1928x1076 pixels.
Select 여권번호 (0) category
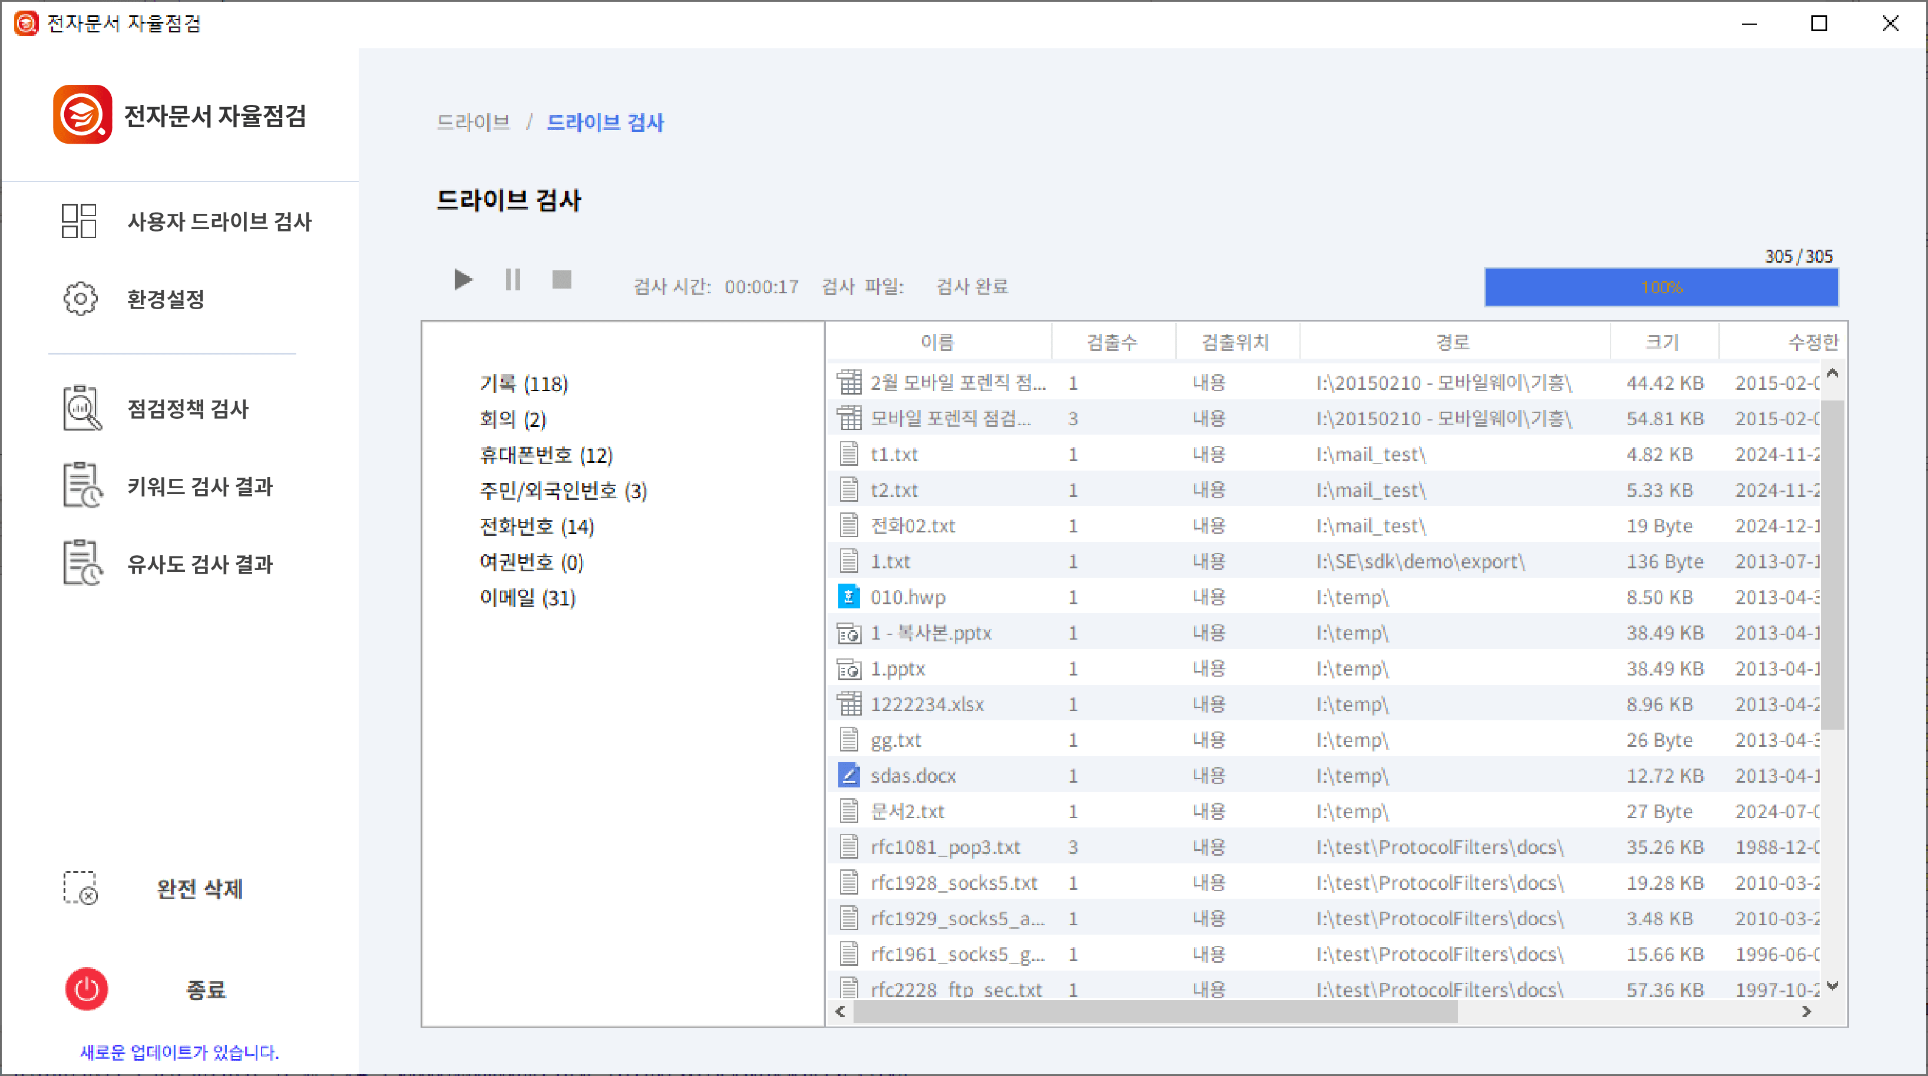point(531,562)
